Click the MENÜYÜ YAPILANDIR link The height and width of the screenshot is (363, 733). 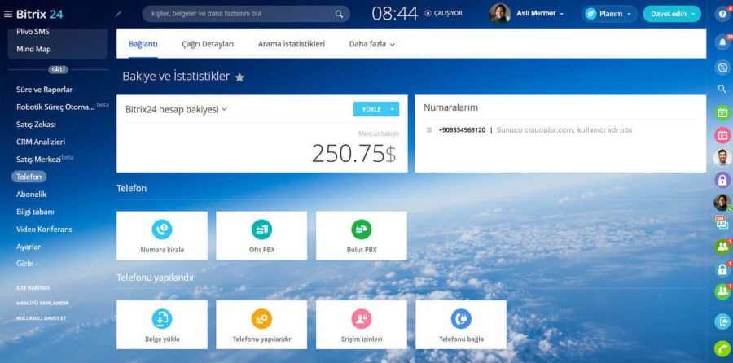click(42, 303)
